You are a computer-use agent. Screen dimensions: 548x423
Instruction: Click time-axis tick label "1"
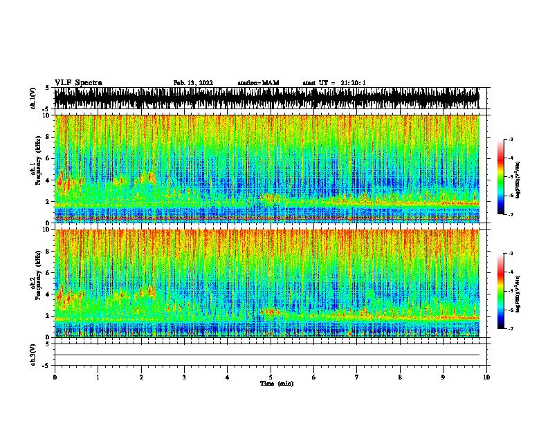pos(98,377)
